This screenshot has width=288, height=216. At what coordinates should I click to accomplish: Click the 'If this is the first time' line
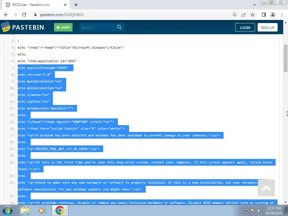(x=145, y=166)
